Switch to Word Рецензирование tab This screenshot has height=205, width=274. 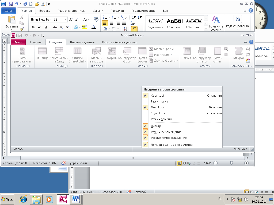(x=143, y=11)
